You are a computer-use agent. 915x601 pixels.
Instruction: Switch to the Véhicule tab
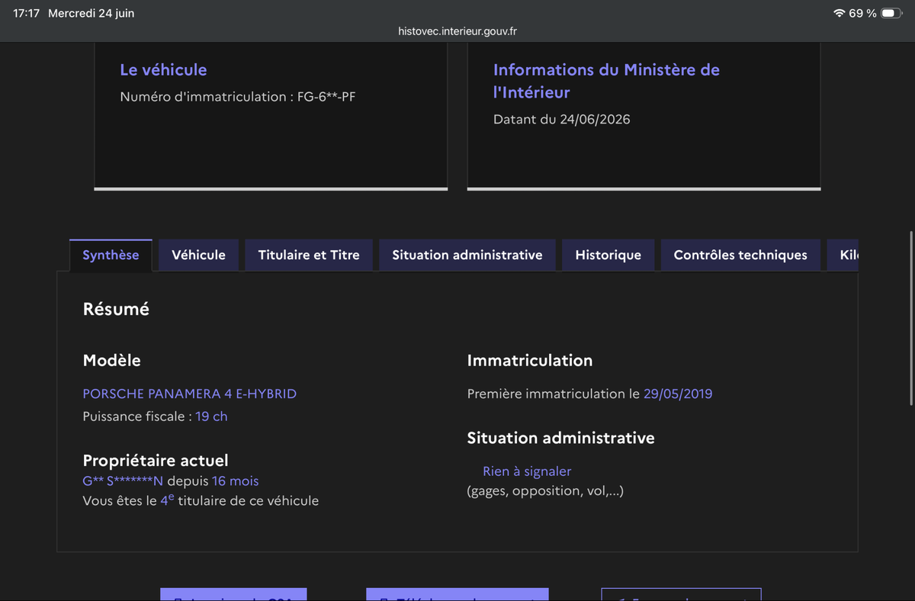198,255
